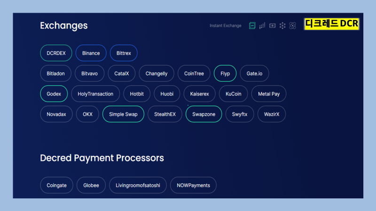Screen dimensions: 376x211
Task: Select Simple Swap instant exchange
Action: pyautogui.click(x=123, y=114)
